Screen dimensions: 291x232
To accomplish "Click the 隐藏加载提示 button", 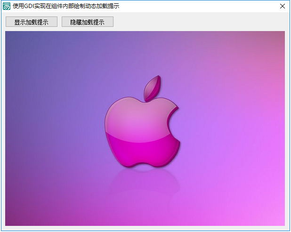I will pos(88,22).
